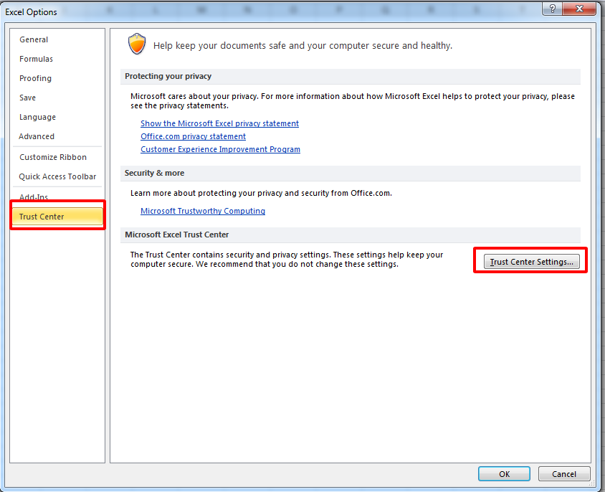The height and width of the screenshot is (492, 605).
Task: Click the Excel Options title text
Action: point(31,12)
